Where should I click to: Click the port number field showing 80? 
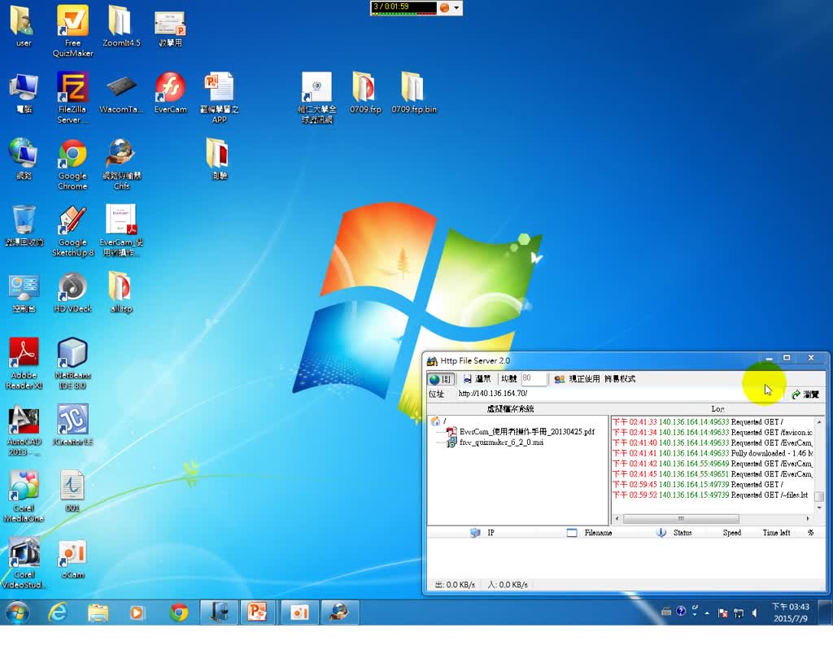534,378
